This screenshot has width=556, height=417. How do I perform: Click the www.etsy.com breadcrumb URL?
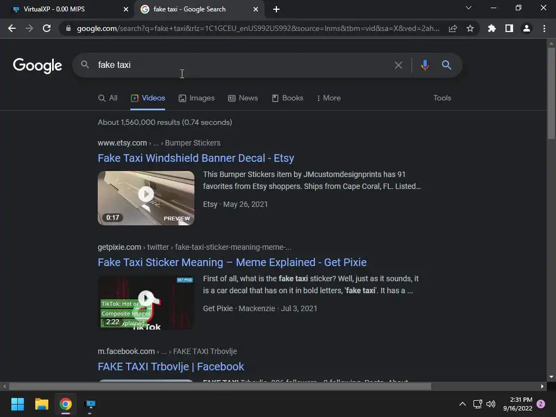(x=122, y=143)
